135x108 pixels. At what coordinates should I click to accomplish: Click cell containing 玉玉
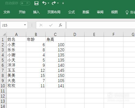pos(16,70)
